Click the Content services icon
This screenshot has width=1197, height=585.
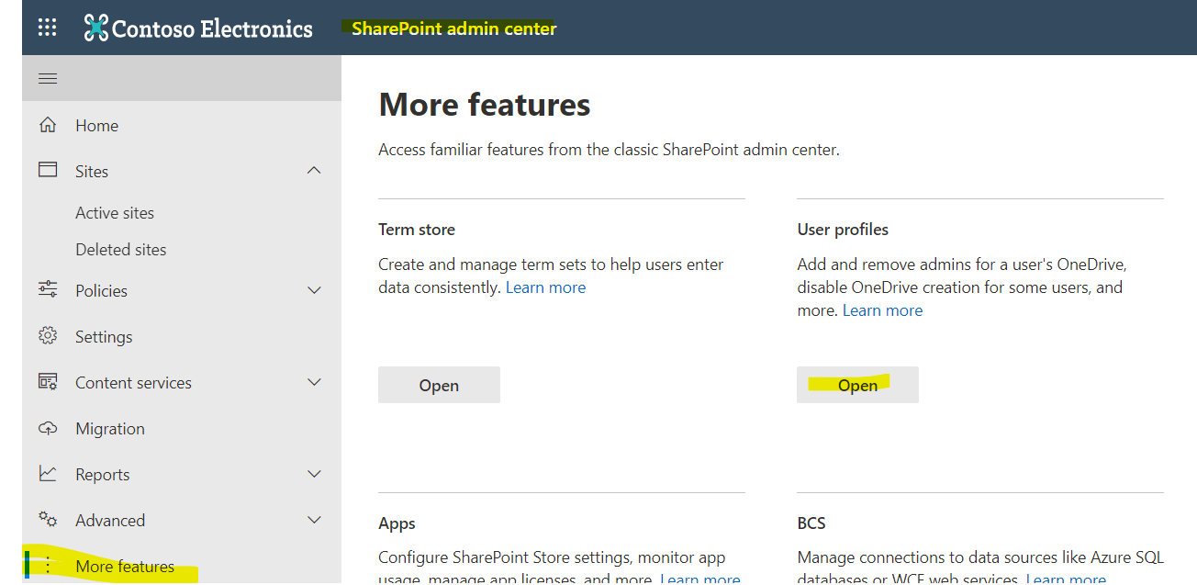(48, 382)
